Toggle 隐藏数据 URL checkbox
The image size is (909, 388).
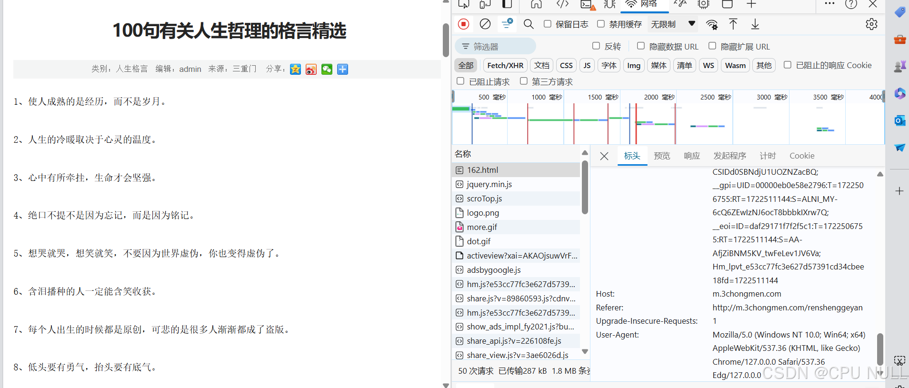point(641,46)
